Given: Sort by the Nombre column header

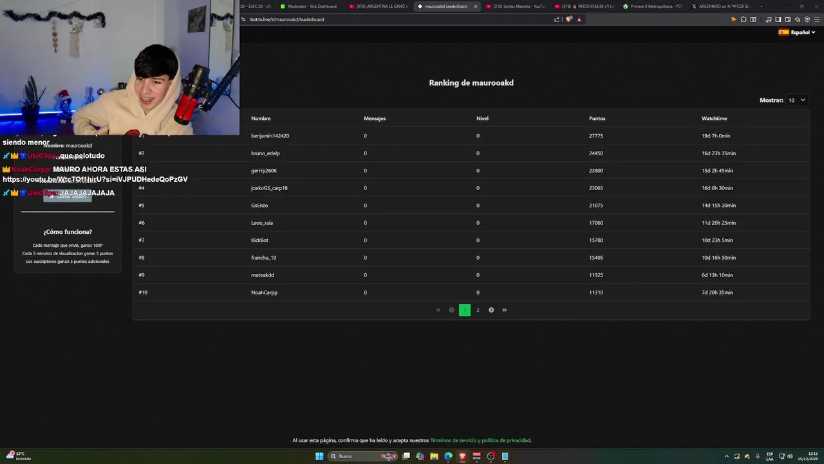Looking at the screenshot, I should (x=261, y=119).
